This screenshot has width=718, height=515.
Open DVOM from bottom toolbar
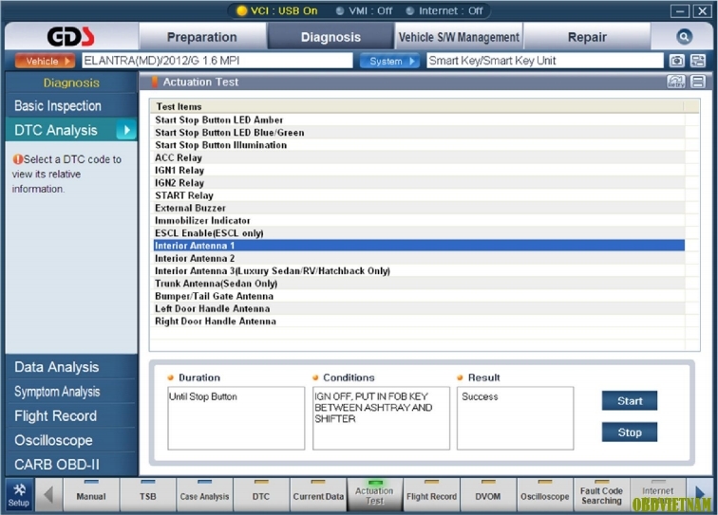pos(487,495)
